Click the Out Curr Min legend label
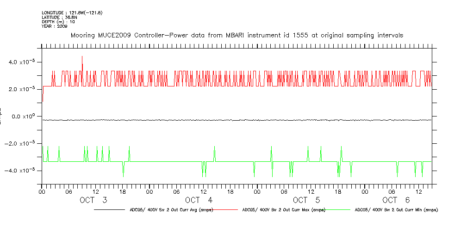This screenshot has height=233, width=467. click(x=396, y=210)
